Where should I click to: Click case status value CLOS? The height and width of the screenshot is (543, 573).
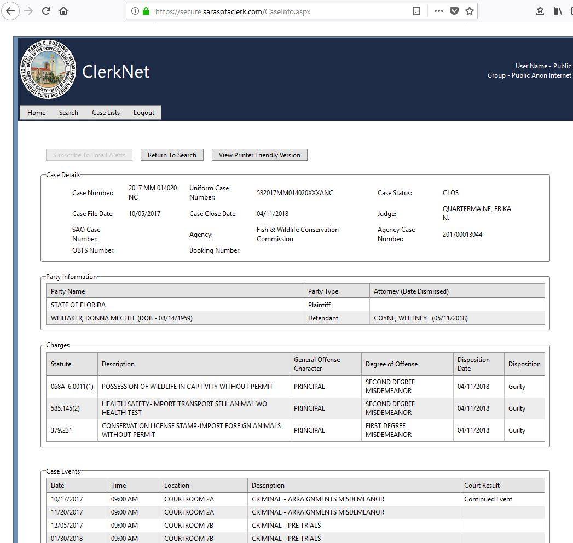pyautogui.click(x=450, y=193)
